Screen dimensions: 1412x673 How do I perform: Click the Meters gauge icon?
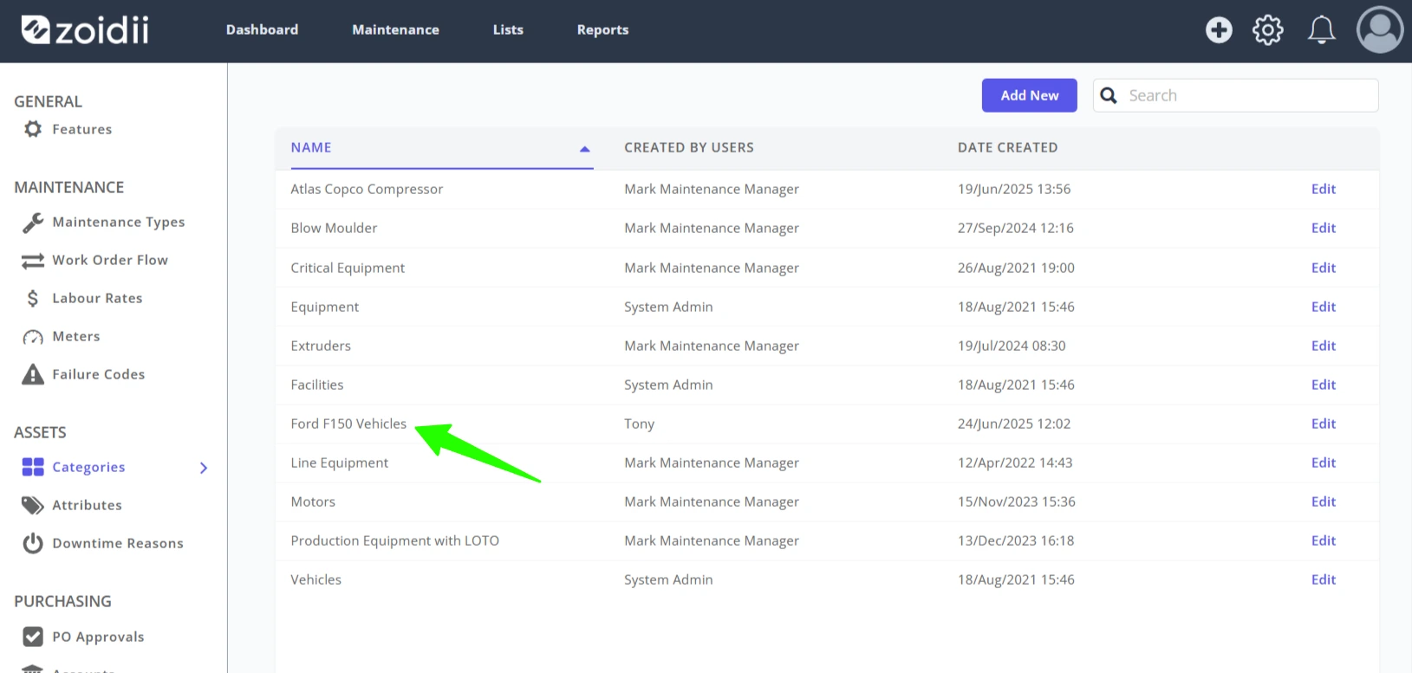coord(33,337)
